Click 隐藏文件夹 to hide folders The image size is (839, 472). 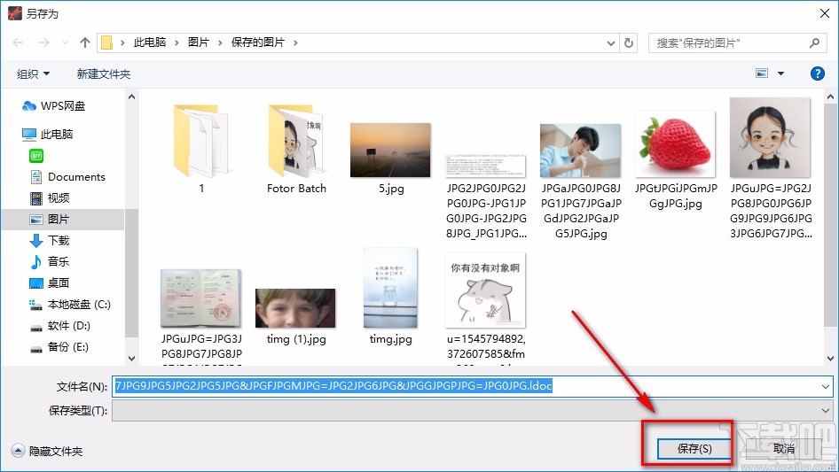click(47, 451)
